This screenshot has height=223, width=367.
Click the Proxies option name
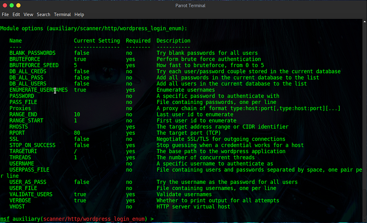point(20,109)
